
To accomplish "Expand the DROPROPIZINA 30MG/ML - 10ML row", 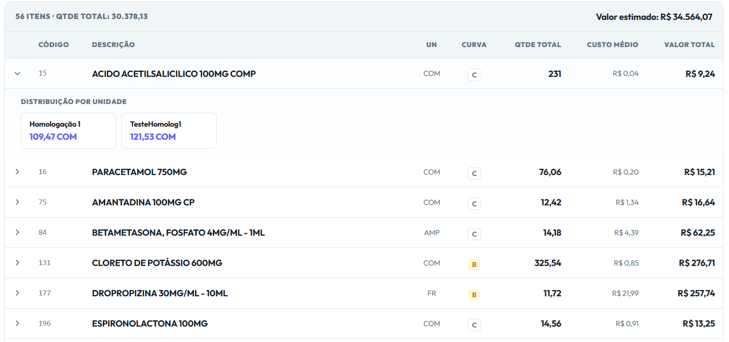I will [x=17, y=293].
